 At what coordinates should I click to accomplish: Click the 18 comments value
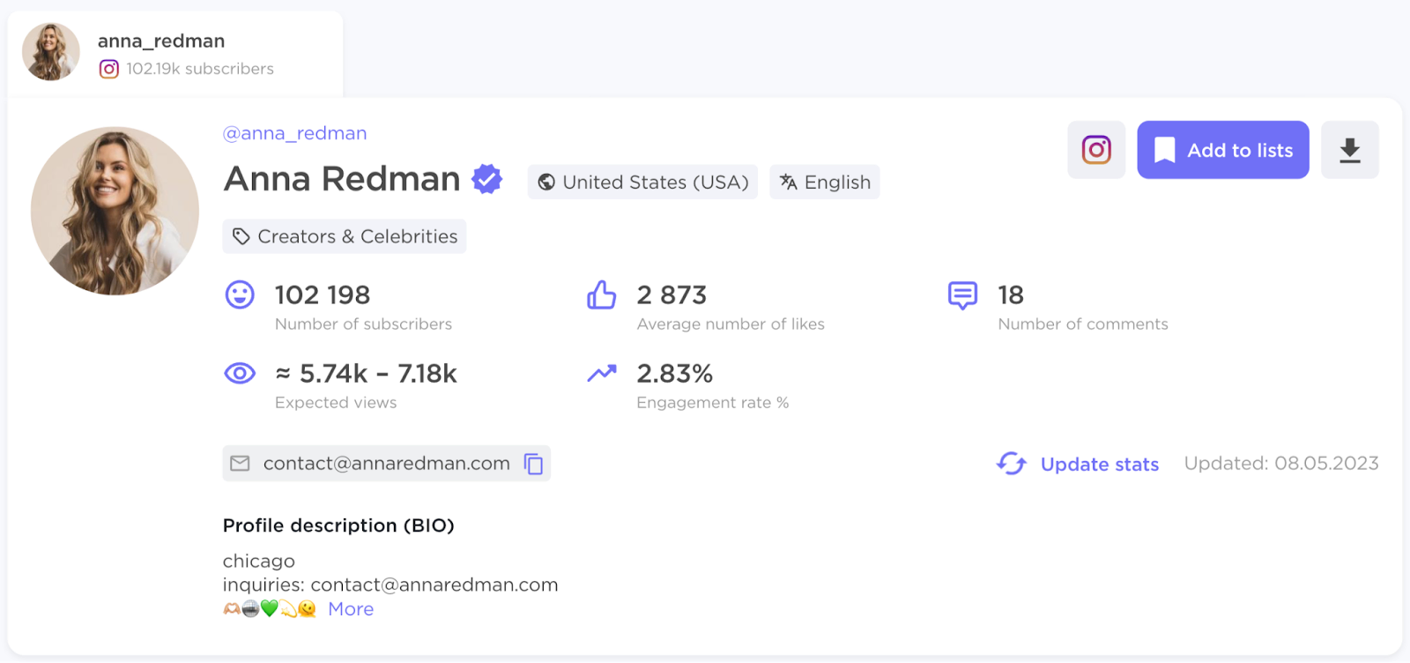pos(1011,294)
